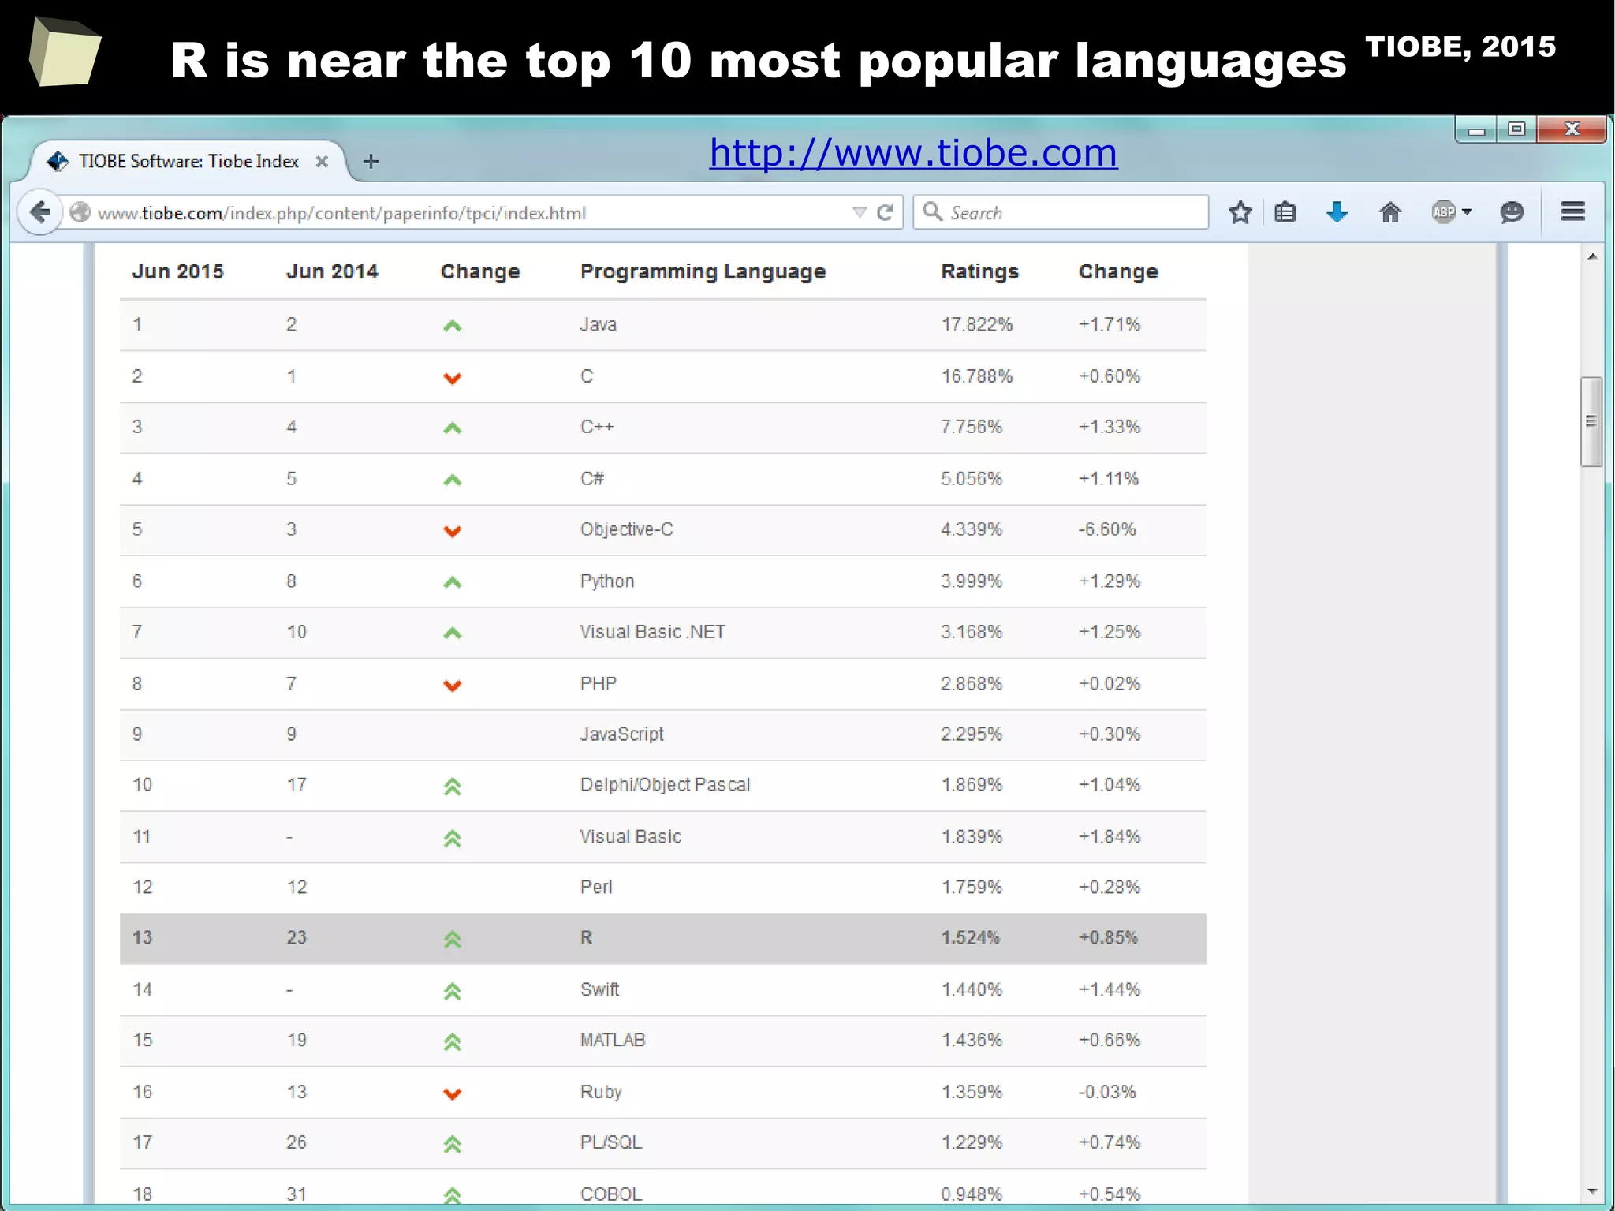
Task: Click the double up arrow in Delphi/Object Pascal row
Action: [452, 787]
